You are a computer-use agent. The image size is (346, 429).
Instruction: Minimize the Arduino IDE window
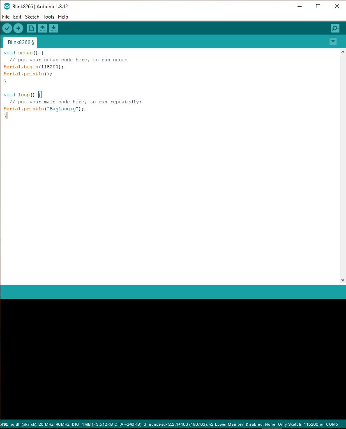[x=300, y=6]
